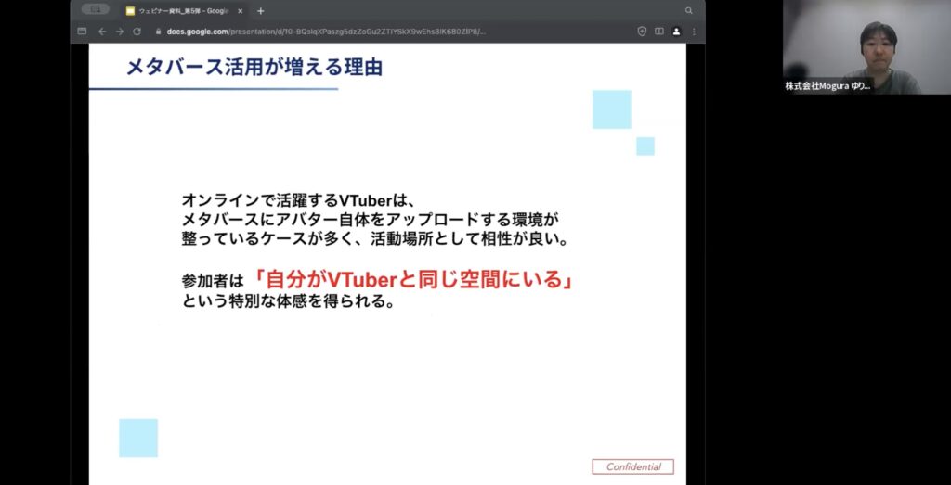Click the line メタバースにアバター自体をアップロード
The image size is (951, 485).
click(x=370, y=220)
